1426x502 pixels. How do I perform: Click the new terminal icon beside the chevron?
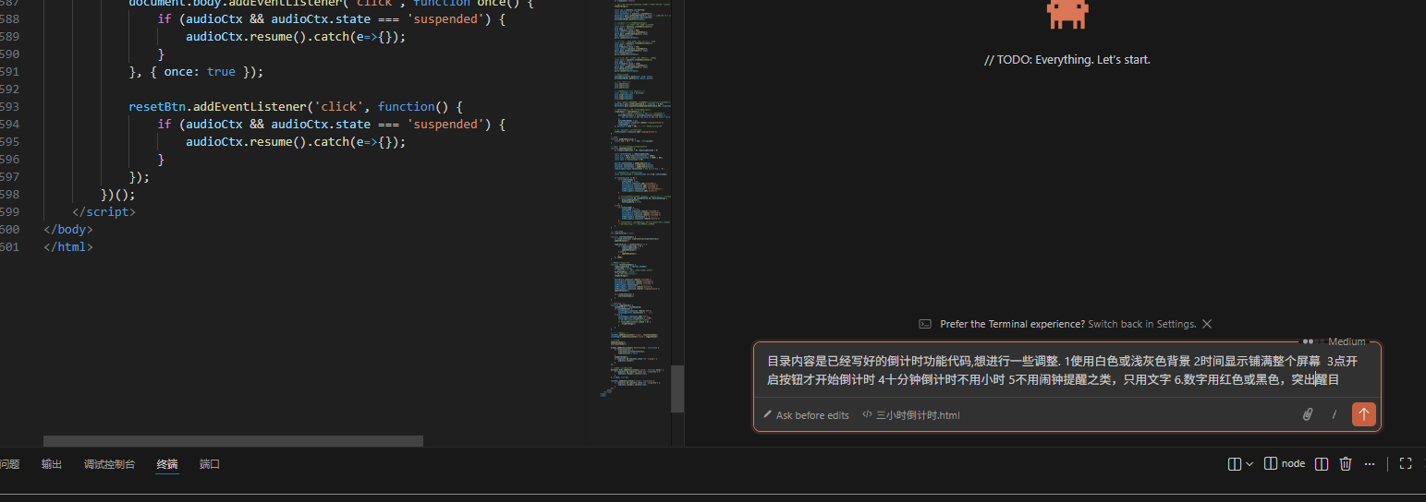click(1234, 464)
